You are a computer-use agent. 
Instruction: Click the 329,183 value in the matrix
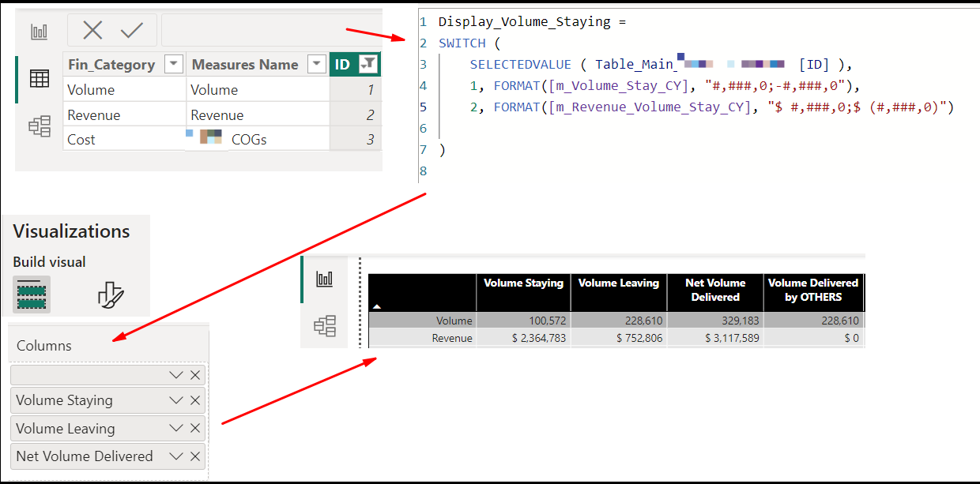[x=741, y=321]
